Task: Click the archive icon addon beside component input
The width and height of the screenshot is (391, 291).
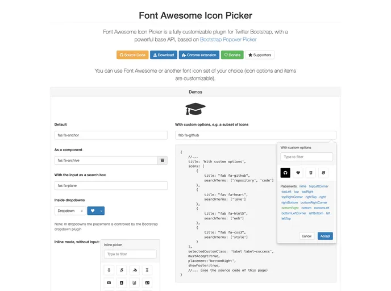Action: pos(163,161)
